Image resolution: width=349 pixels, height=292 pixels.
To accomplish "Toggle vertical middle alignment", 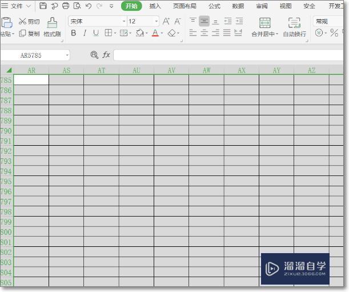I will [204, 21].
